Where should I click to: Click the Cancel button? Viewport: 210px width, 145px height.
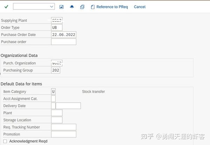pos(140,7)
